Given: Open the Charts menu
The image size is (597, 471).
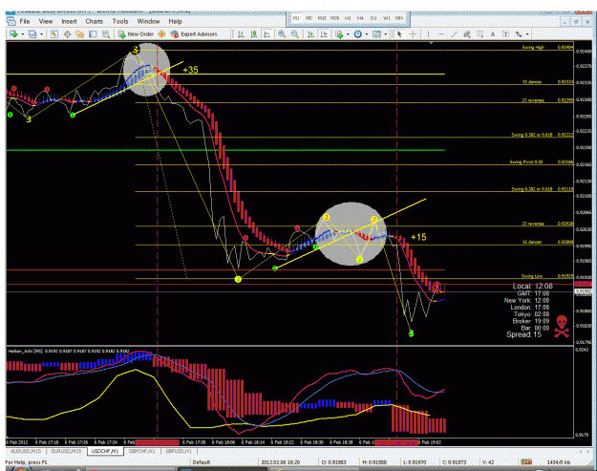Looking at the screenshot, I should click(x=94, y=21).
